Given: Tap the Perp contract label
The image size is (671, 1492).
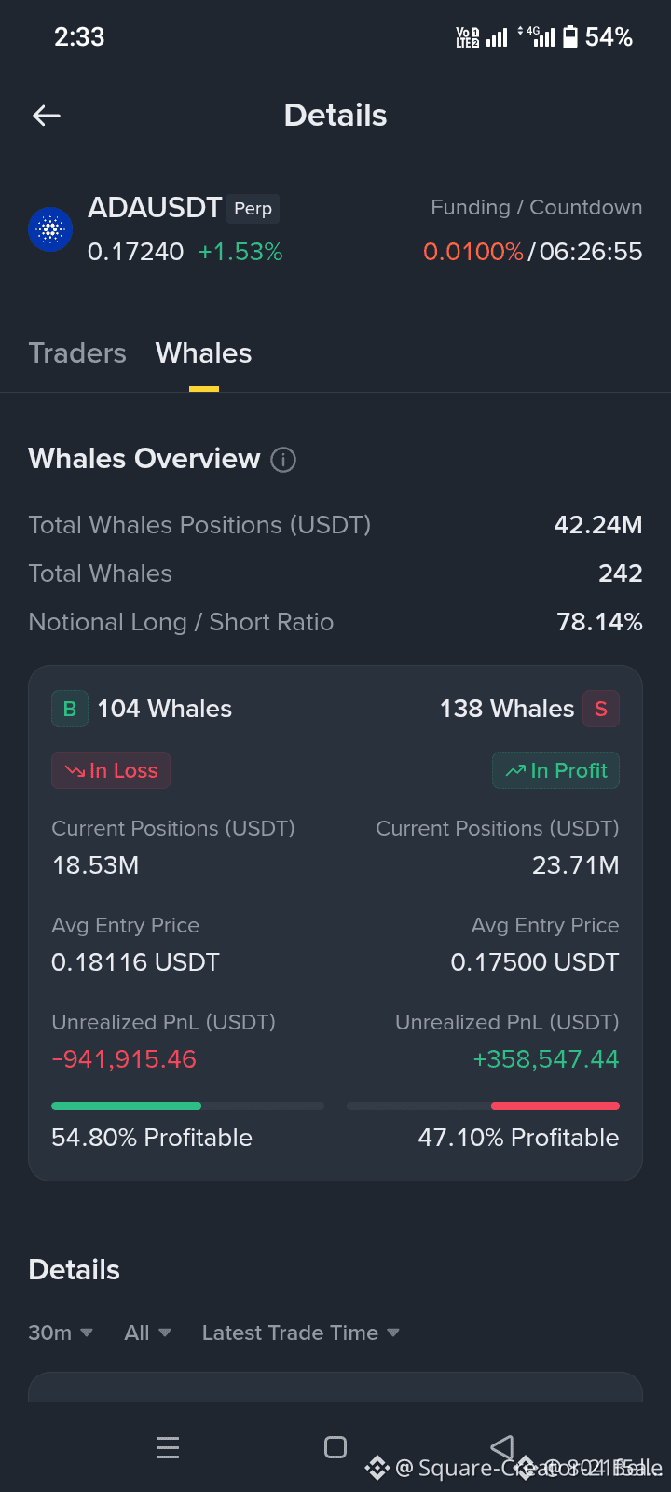Looking at the screenshot, I should click(253, 209).
